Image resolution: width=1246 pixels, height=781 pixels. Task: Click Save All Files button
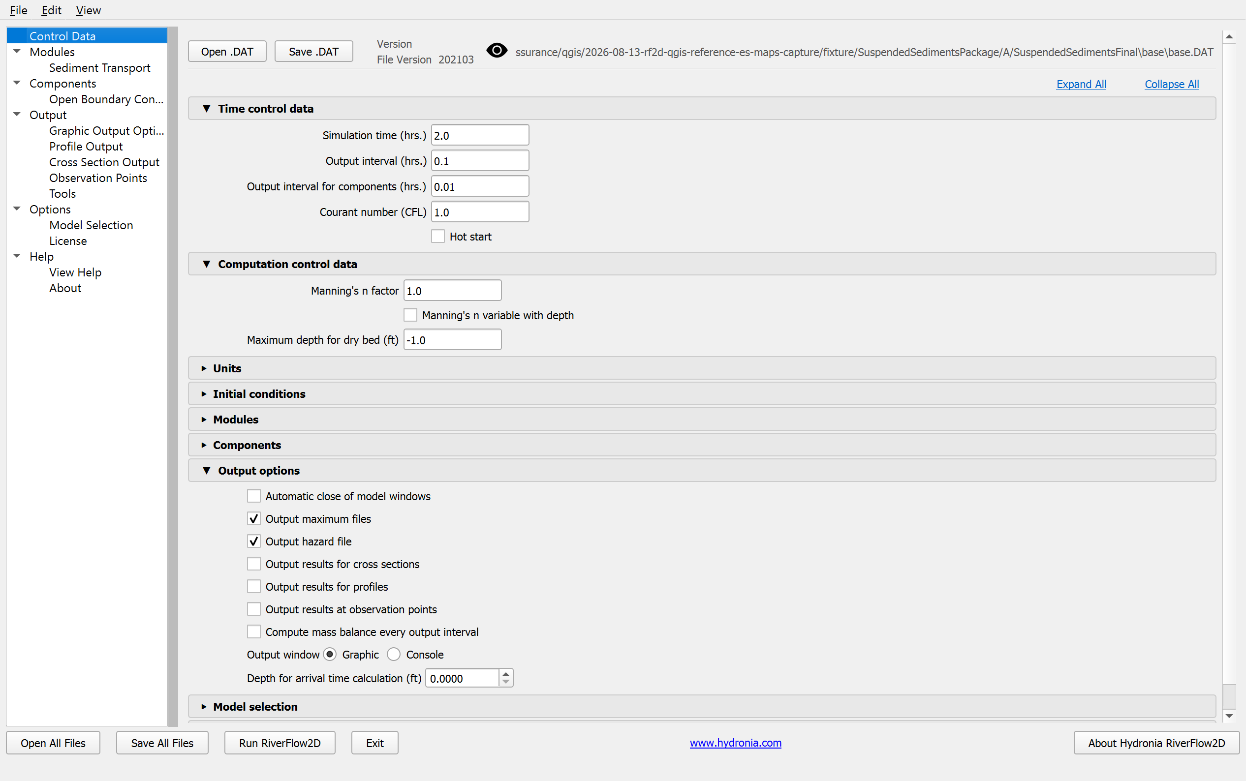click(162, 743)
